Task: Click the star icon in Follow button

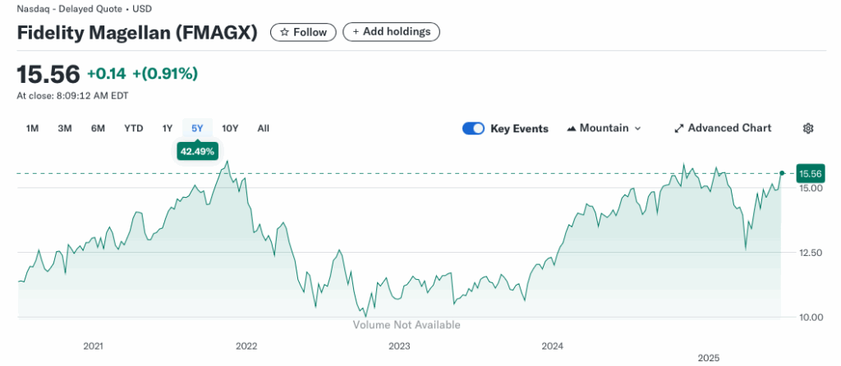Action: coord(284,32)
